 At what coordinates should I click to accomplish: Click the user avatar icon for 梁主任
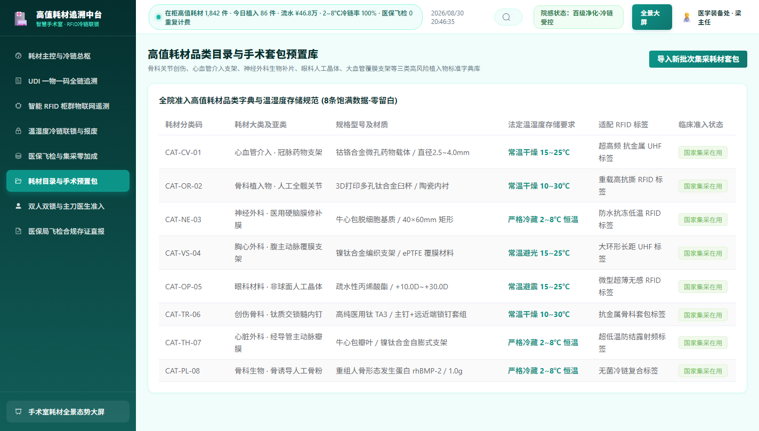click(x=687, y=17)
